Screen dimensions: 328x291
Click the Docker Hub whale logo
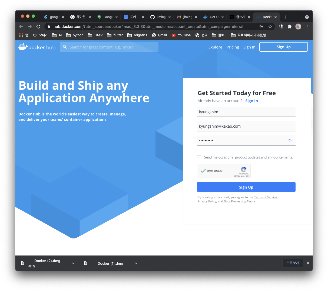(x=37, y=47)
